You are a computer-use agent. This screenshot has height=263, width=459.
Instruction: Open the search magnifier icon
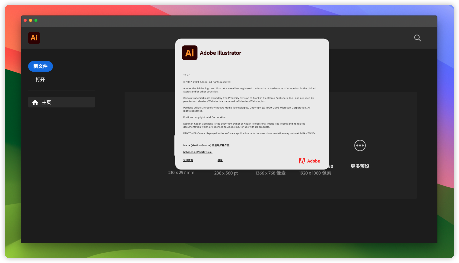[x=417, y=38]
